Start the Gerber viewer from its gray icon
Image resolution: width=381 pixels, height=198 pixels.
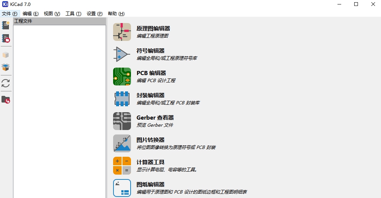[x=122, y=121]
